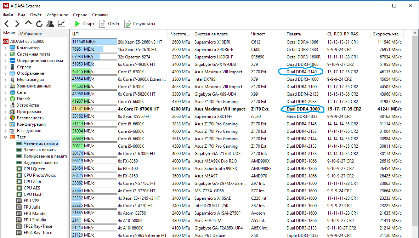Switch to the Избранное sidebar tab

coord(31,33)
